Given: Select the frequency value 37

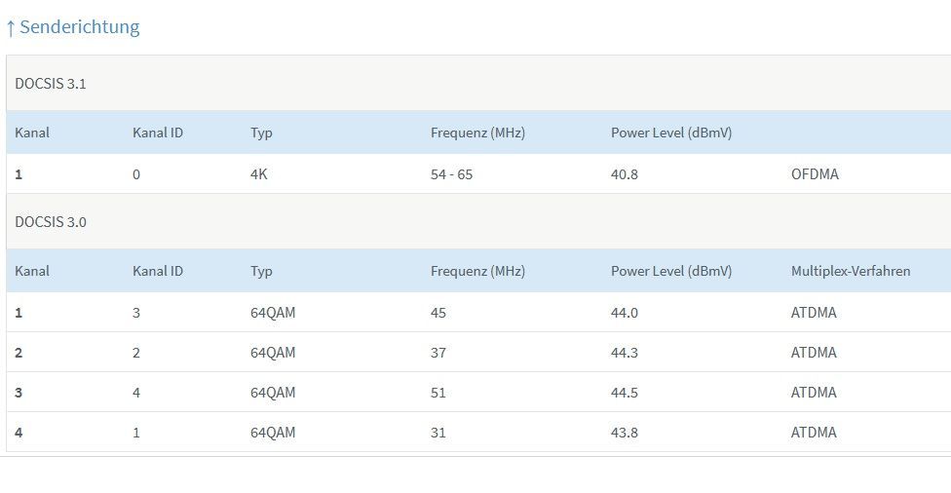Looking at the screenshot, I should [x=438, y=353].
